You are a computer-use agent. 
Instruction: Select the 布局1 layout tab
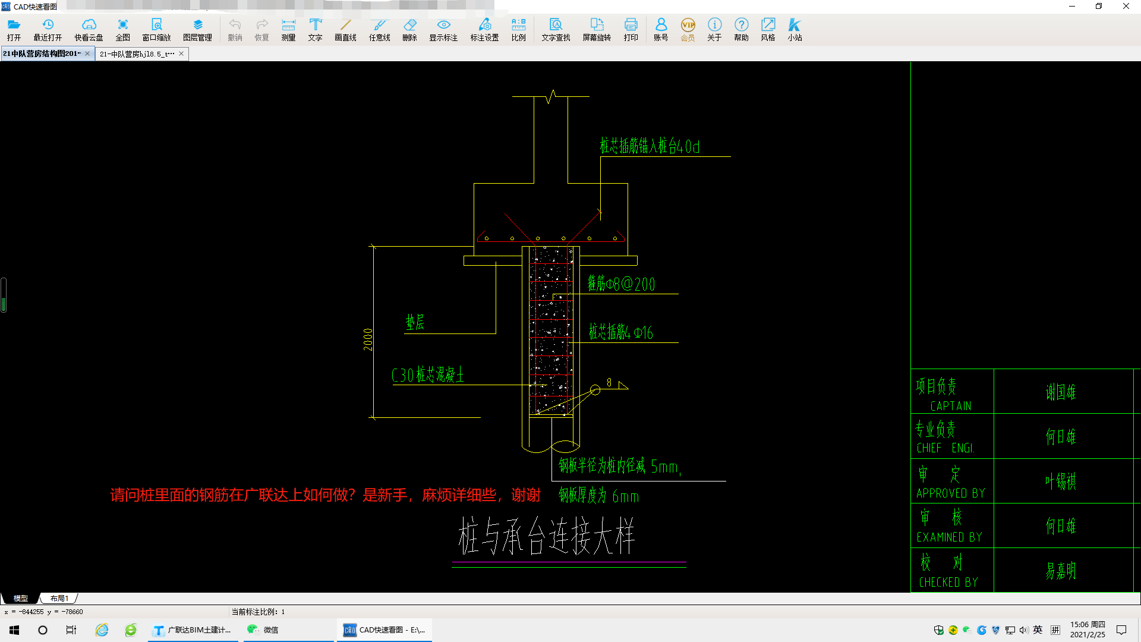click(59, 598)
